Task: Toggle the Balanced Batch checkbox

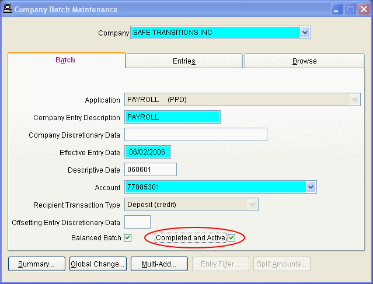Action: click(x=128, y=238)
